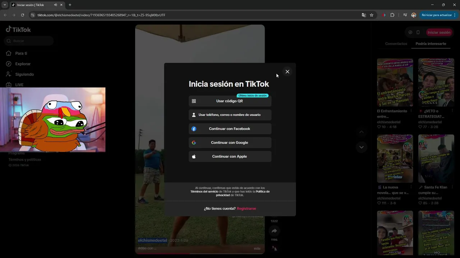Click heart icon with 10 likes

click(x=379, y=127)
